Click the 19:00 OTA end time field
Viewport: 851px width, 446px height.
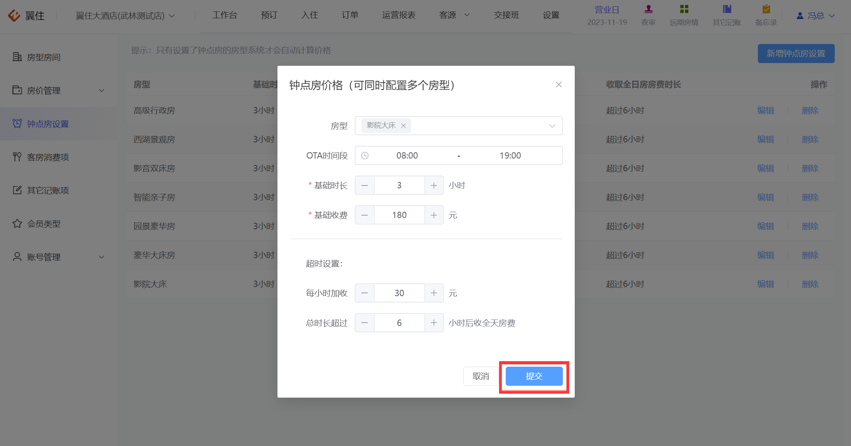point(510,155)
